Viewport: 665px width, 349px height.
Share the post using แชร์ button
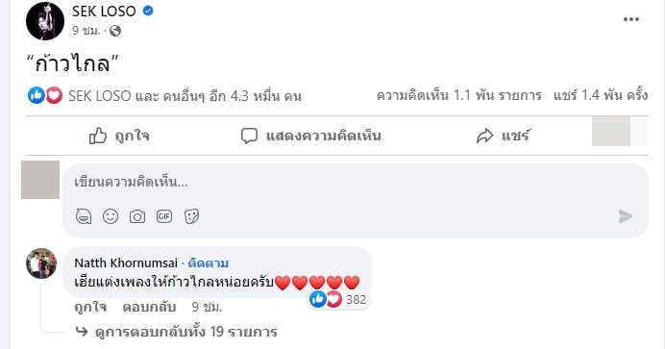pos(503,136)
